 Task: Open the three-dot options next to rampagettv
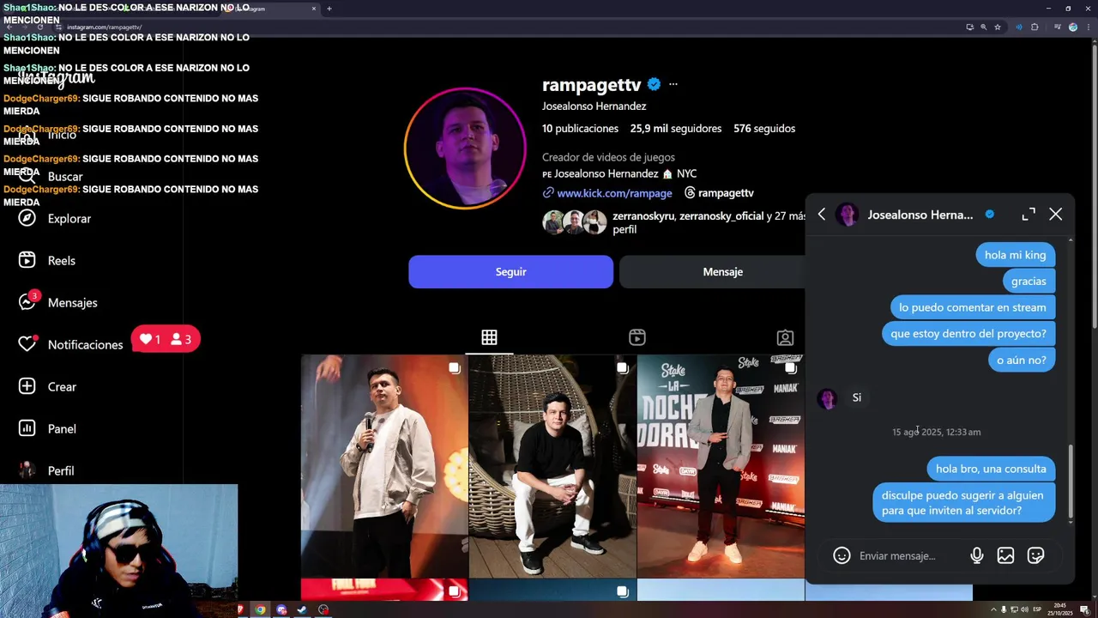(x=673, y=84)
